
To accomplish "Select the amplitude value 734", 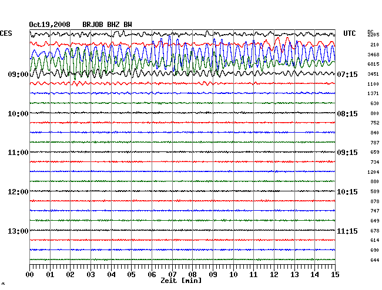I will coord(375,162).
